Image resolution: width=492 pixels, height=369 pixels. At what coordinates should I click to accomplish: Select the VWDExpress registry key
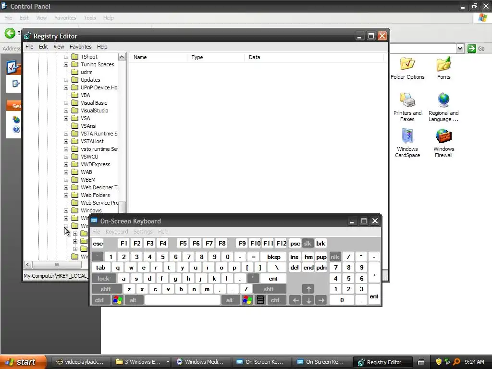pos(96,164)
